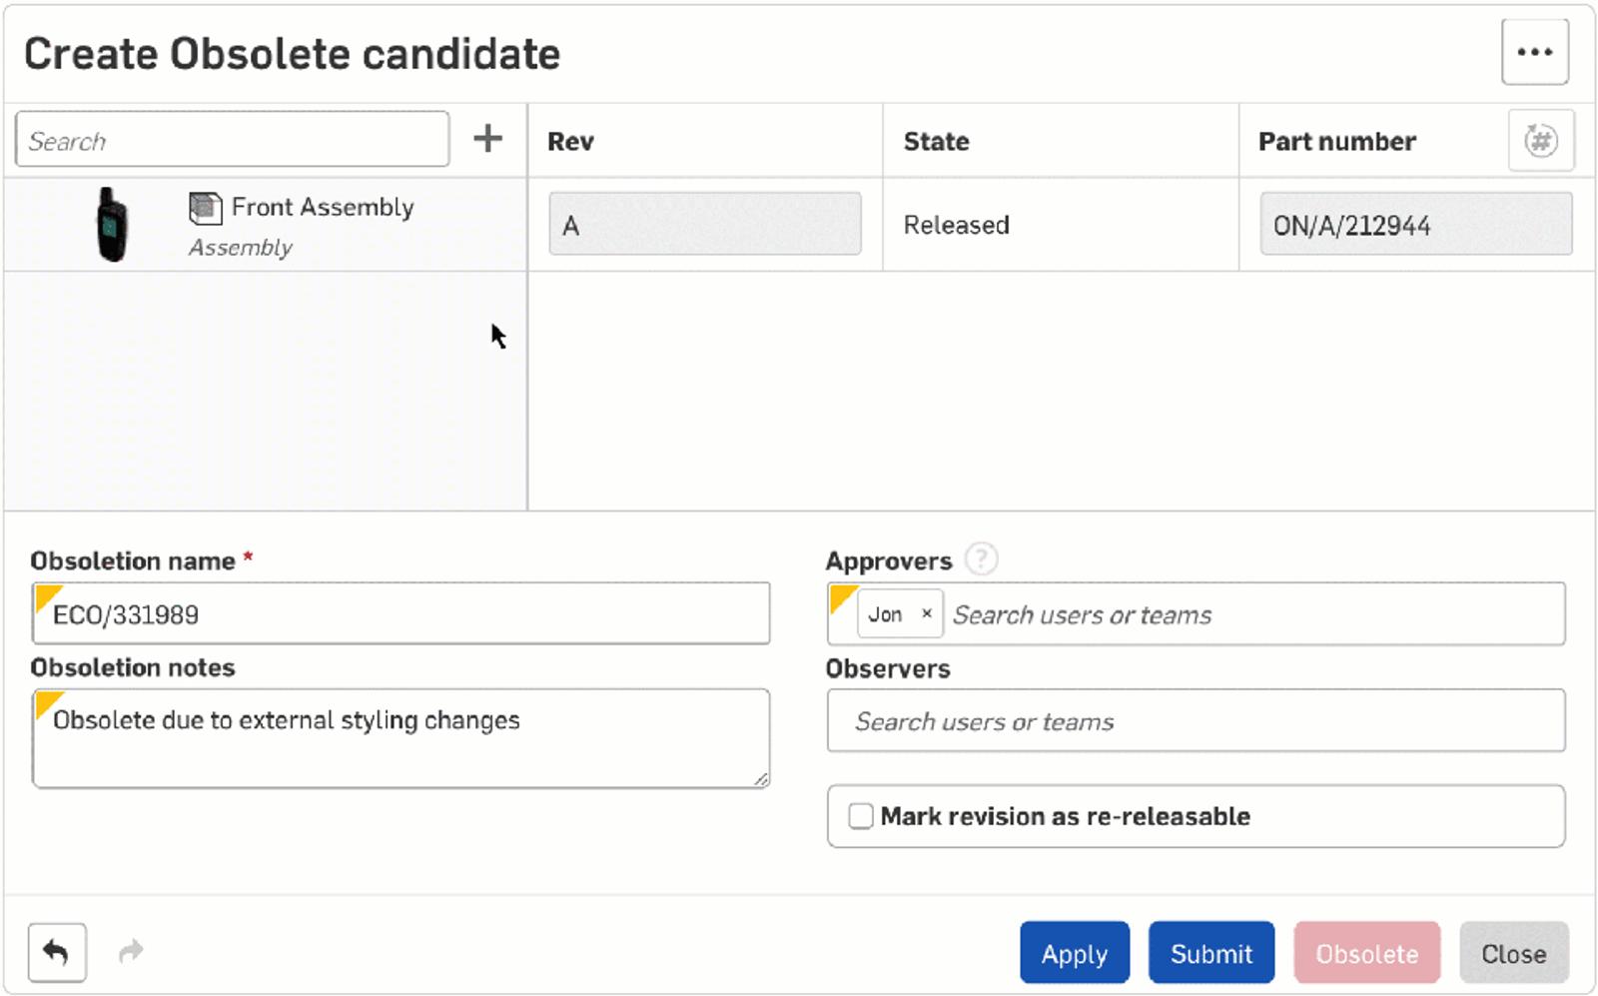Click the redo arrow button
This screenshot has width=1598, height=996.
[131, 952]
